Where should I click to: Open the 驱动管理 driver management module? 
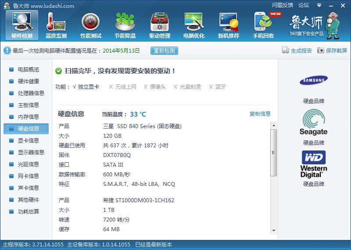click(x=160, y=25)
